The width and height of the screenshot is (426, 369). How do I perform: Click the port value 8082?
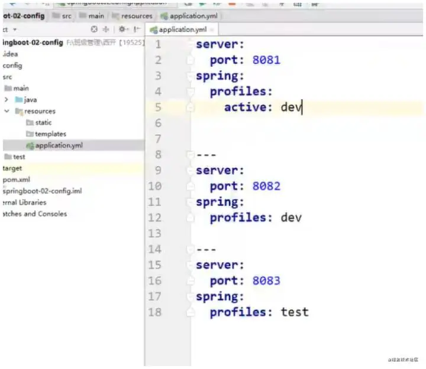tap(266, 186)
